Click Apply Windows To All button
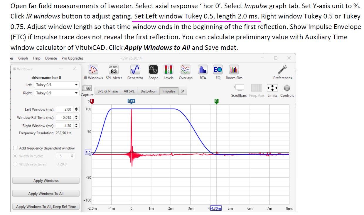Viewport: 364px width, 215px height. 46,194
